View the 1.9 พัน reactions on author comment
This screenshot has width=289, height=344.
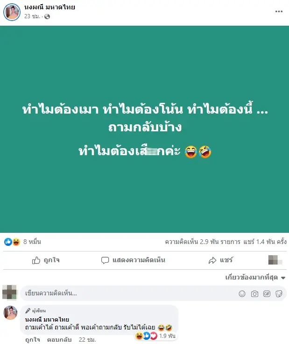point(155,336)
